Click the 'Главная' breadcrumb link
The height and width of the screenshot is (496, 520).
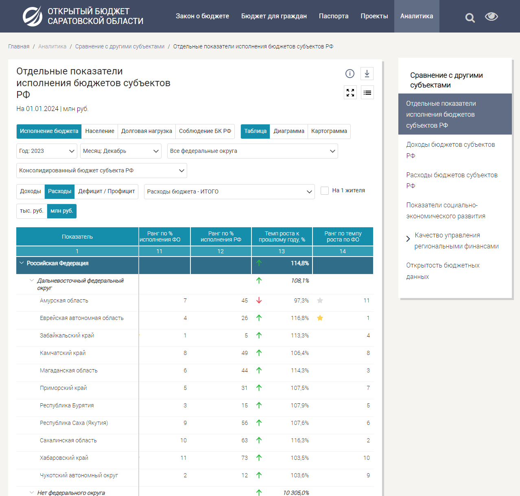coord(19,46)
